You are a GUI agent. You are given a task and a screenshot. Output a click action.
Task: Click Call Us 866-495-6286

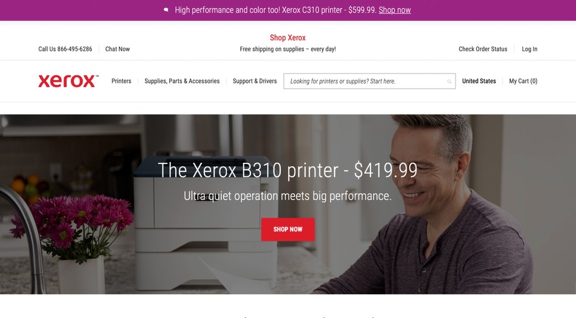(x=65, y=49)
